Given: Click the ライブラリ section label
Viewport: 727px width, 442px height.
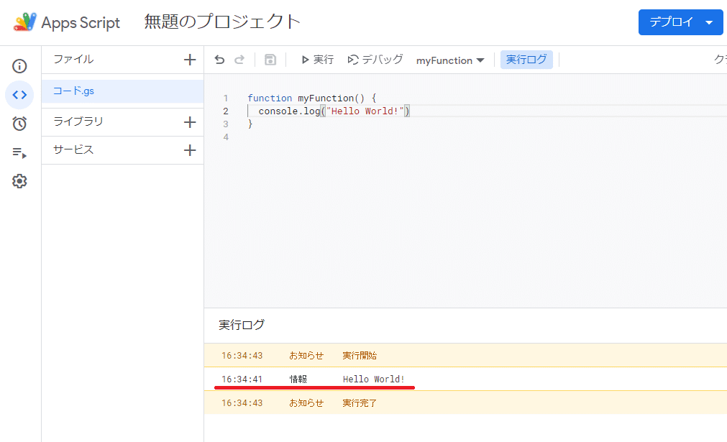Looking at the screenshot, I should coord(78,121).
